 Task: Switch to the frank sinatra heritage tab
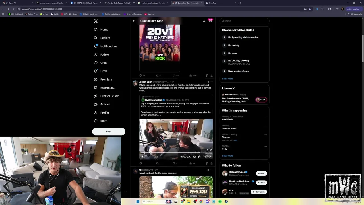coord(154,3)
